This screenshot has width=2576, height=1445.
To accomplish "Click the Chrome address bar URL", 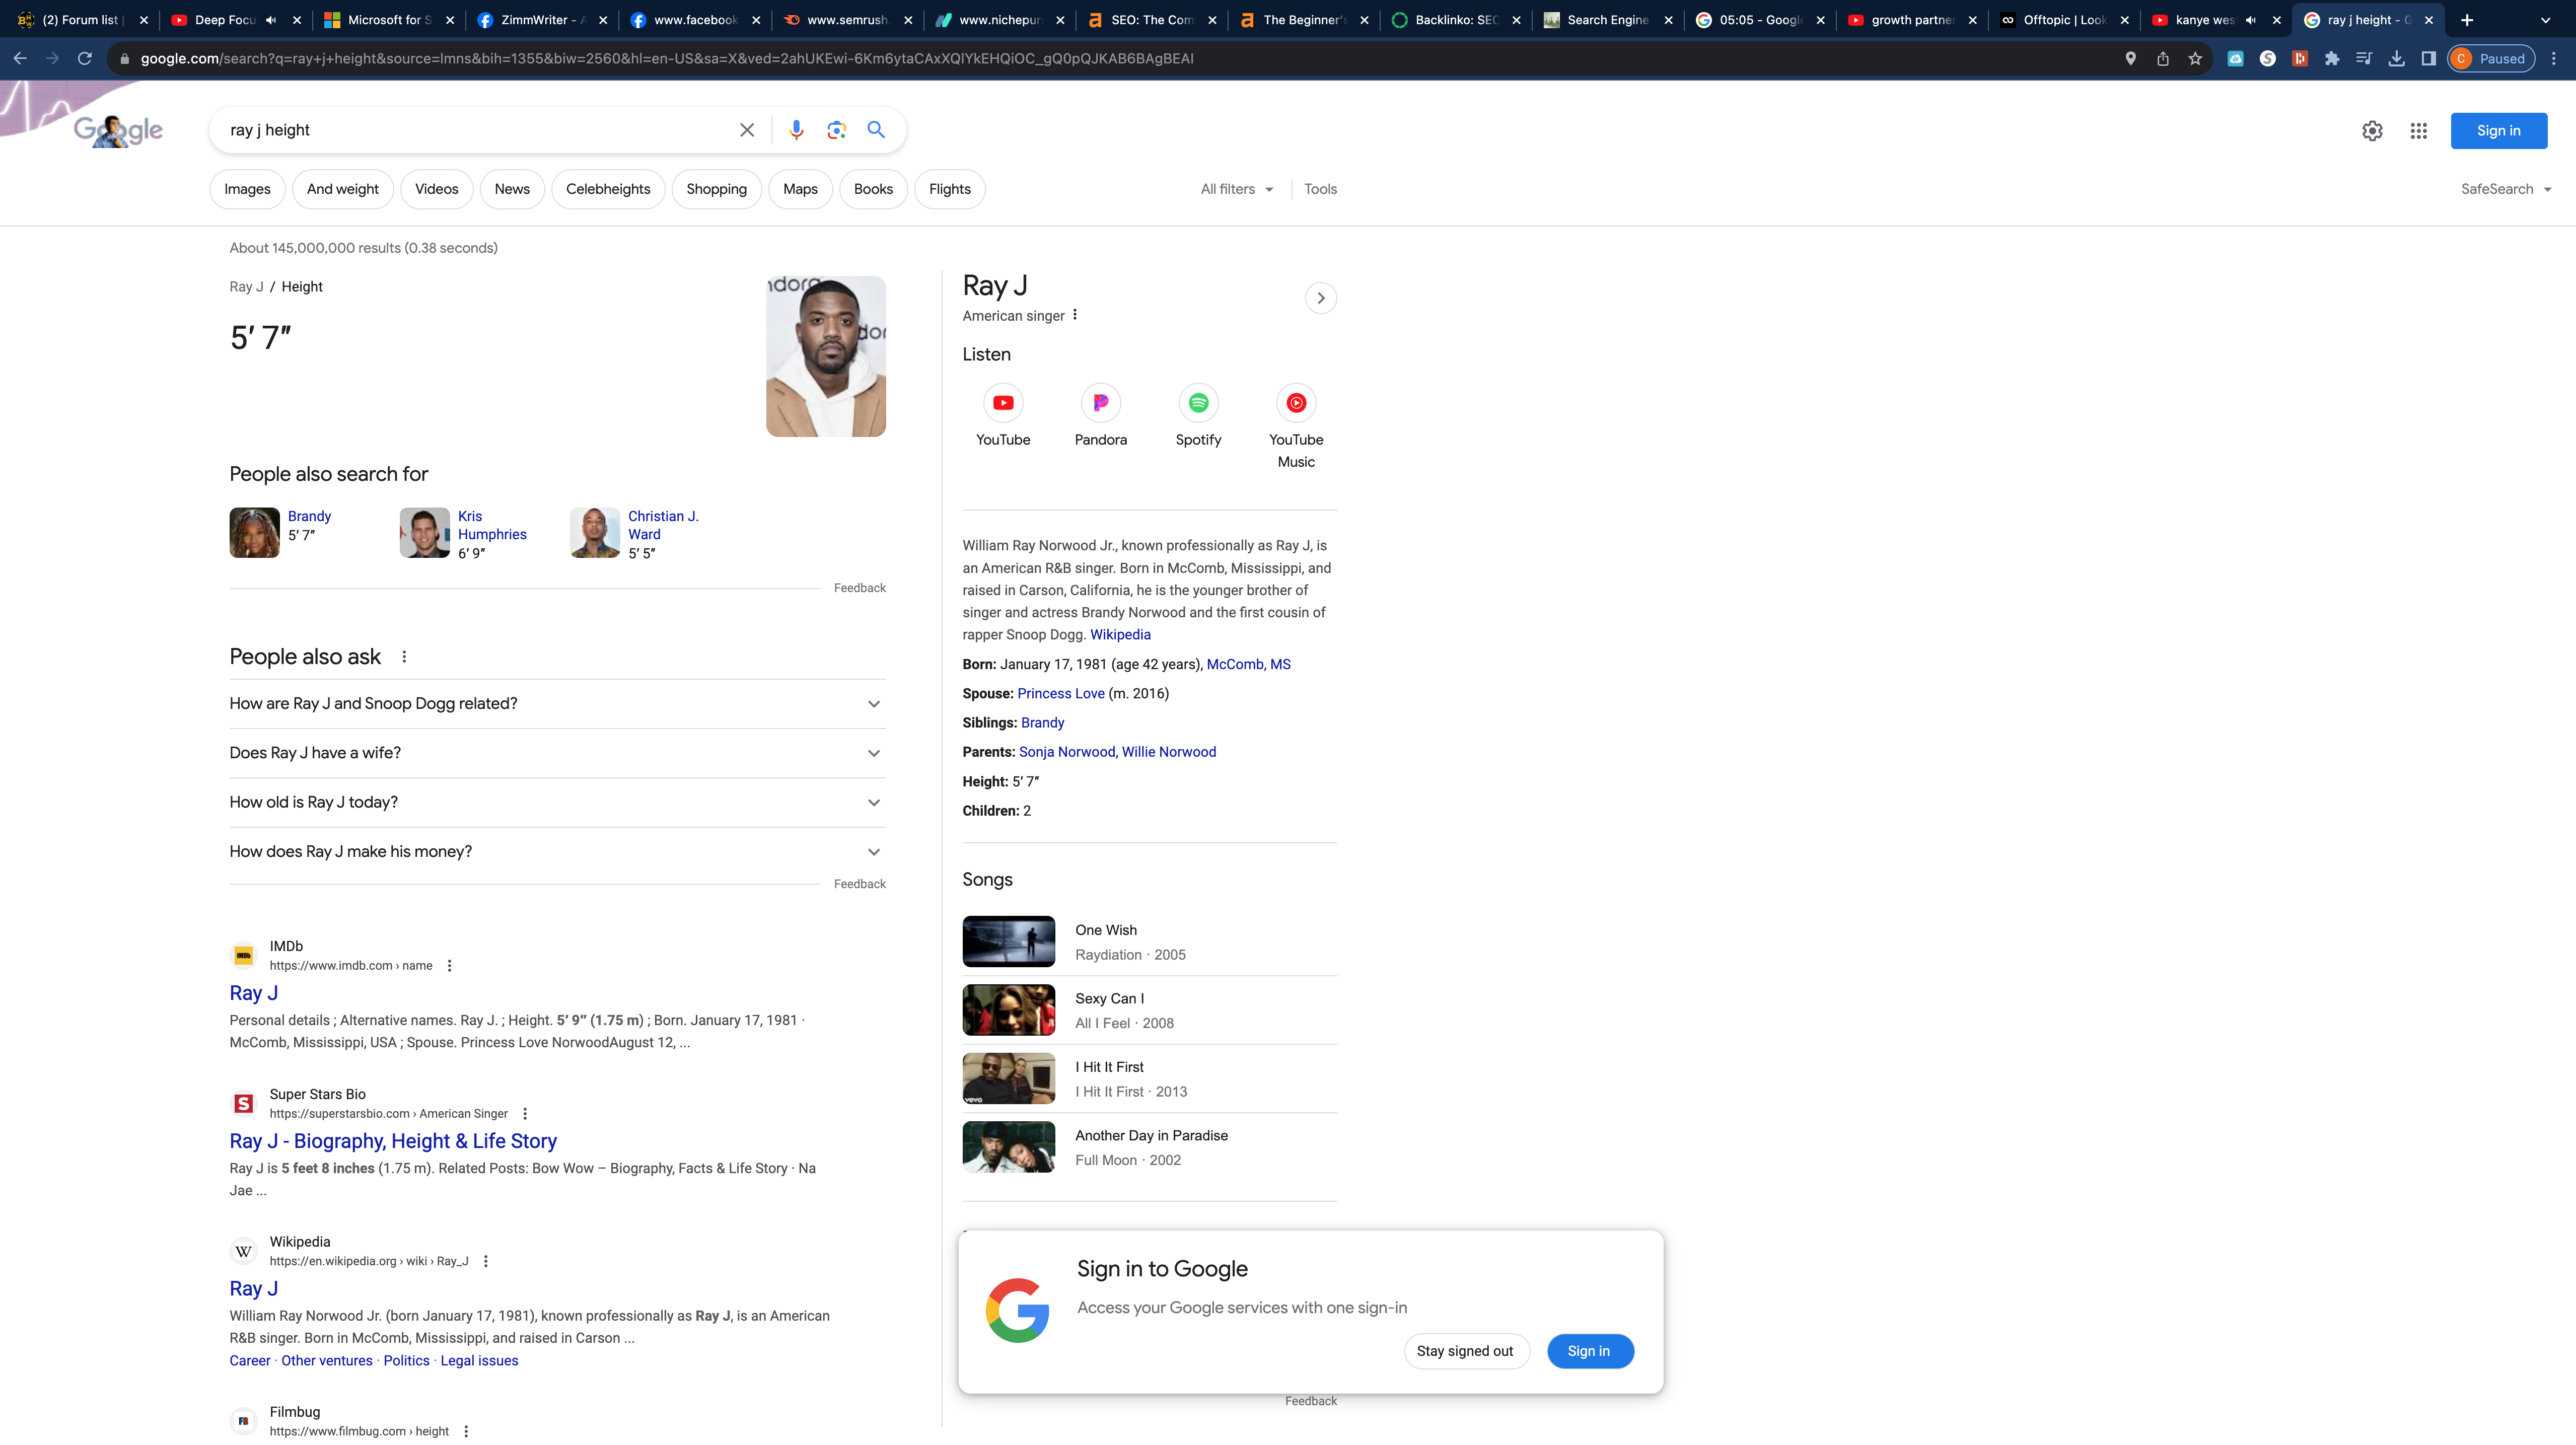I will coord(667,59).
